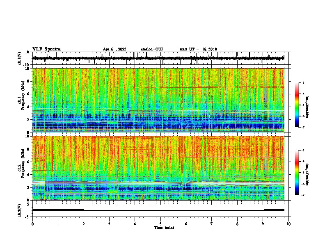Image resolution: width=325 pixels, height=251 pixels.
Task: Select the "Apr. 6, 2025" date text
Action: coord(114,49)
